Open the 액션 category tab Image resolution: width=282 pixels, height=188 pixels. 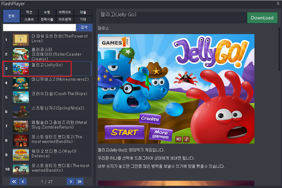(29, 13)
